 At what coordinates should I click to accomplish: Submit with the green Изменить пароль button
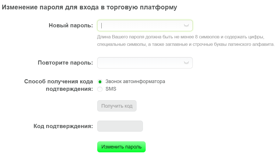121,147
